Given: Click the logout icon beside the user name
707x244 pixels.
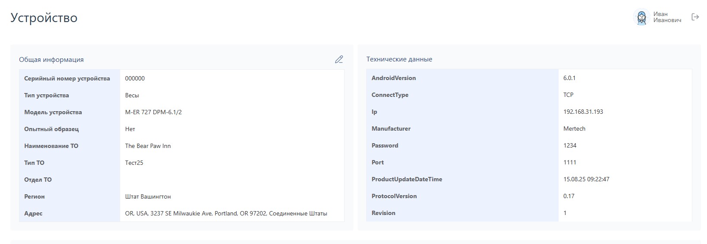Looking at the screenshot, I should (695, 17).
